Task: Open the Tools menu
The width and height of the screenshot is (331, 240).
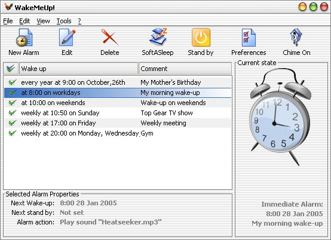Action: [x=64, y=21]
